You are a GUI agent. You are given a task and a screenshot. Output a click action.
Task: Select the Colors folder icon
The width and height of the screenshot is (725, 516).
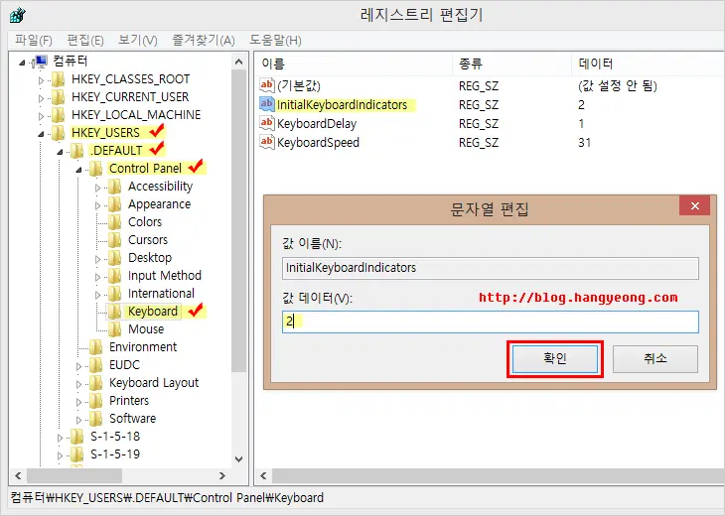click(114, 222)
